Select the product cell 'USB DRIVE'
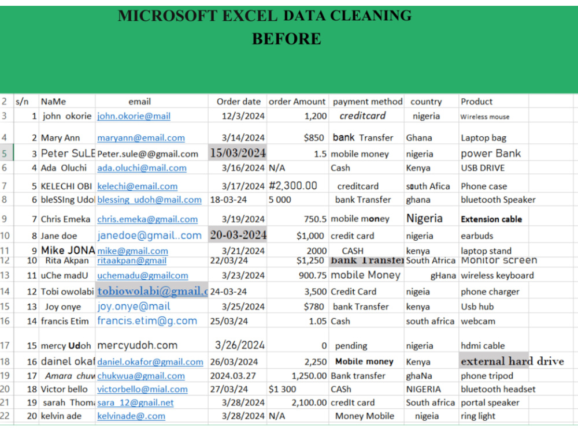Screen dimensions: 578x433 (494, 168)
